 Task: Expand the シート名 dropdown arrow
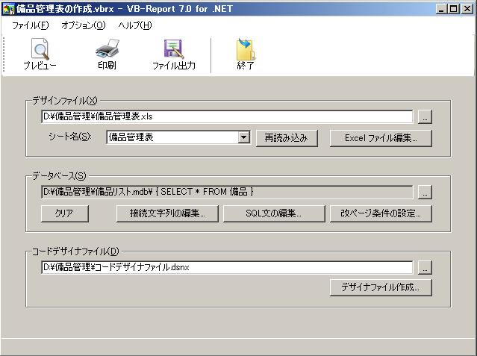(x=243, y=137)
